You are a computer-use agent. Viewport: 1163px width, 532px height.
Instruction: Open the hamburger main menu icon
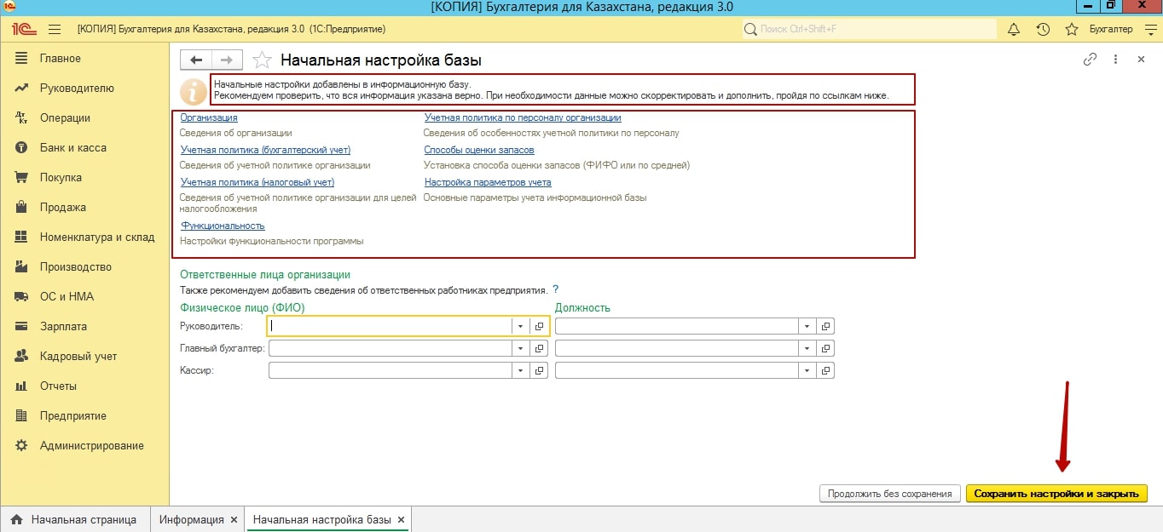click(x=55, y=29)
